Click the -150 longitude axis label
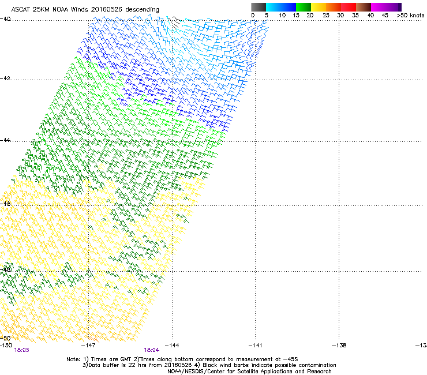427x375 pixels. tap(6, 346)
